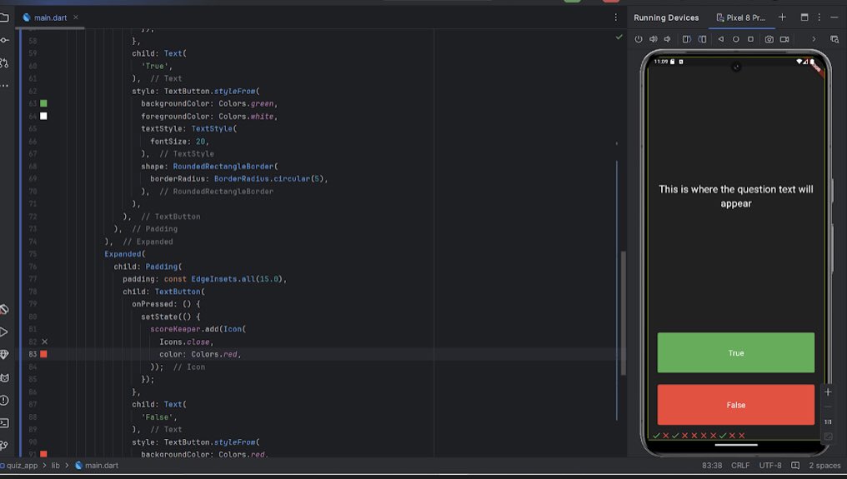This screenshot has height=479, width=847.
Task: Open the Run tool window
Action: (4, 332)
